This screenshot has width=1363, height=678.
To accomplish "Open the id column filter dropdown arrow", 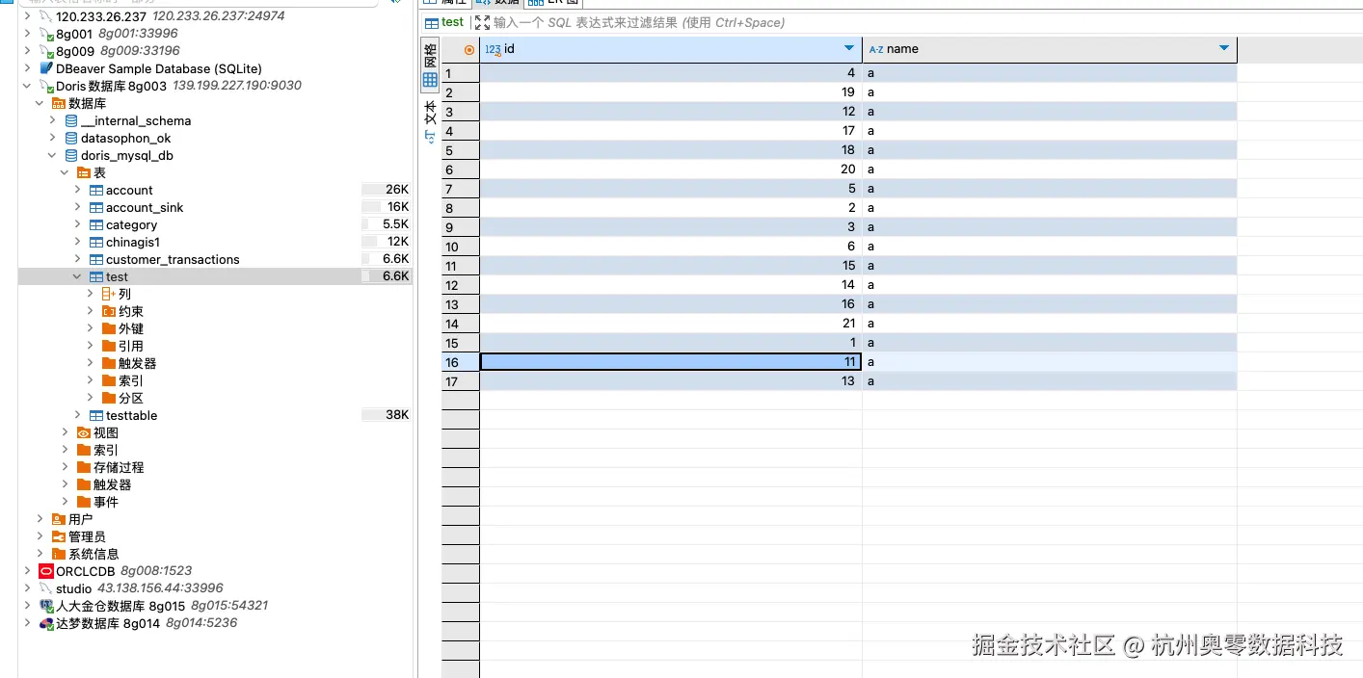I will [847, 49].
